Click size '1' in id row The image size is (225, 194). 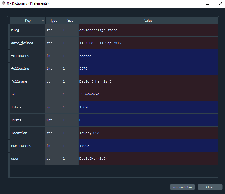point(70,94)
